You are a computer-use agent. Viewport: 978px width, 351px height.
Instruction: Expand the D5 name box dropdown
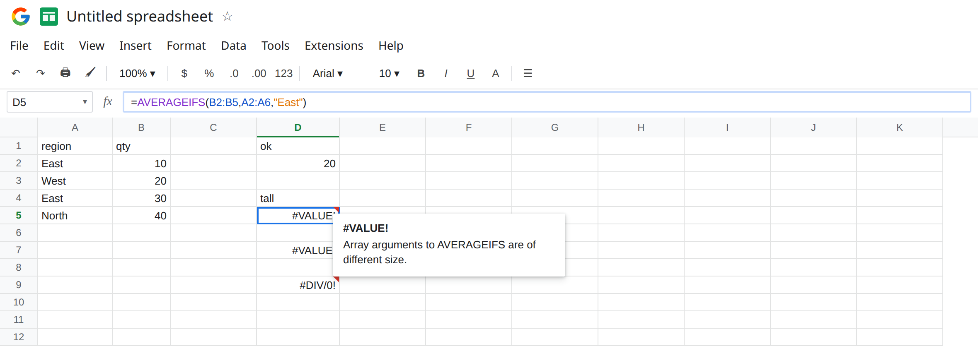point(85,102)
